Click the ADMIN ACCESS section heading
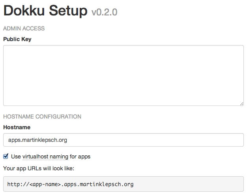Viewport: 247px width, 196px height. pyautogui.click(x=24, y=28)
